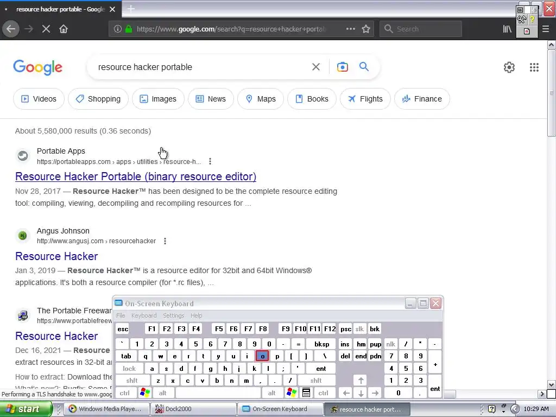Switch to Finance results
This screenshot has width=556, height=417.
coord(422,99)
